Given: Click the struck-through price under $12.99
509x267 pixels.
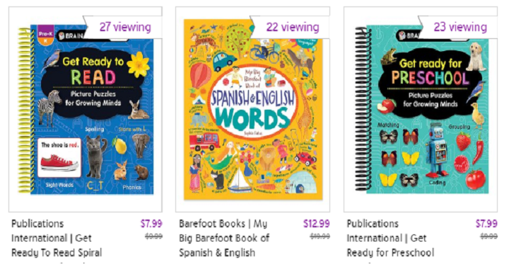Looking at the screenshot, I should coord(320,237).
